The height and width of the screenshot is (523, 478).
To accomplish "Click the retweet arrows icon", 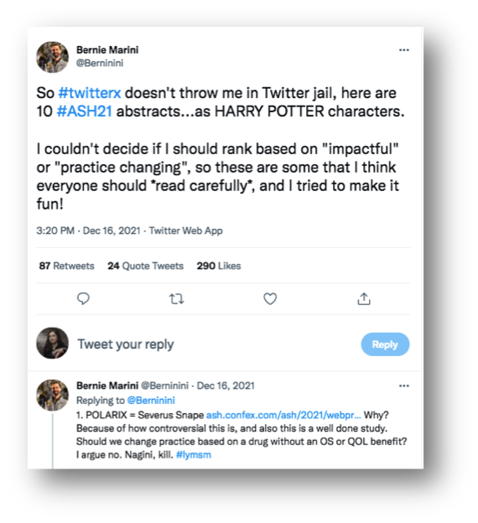I will tap(177, 299).
